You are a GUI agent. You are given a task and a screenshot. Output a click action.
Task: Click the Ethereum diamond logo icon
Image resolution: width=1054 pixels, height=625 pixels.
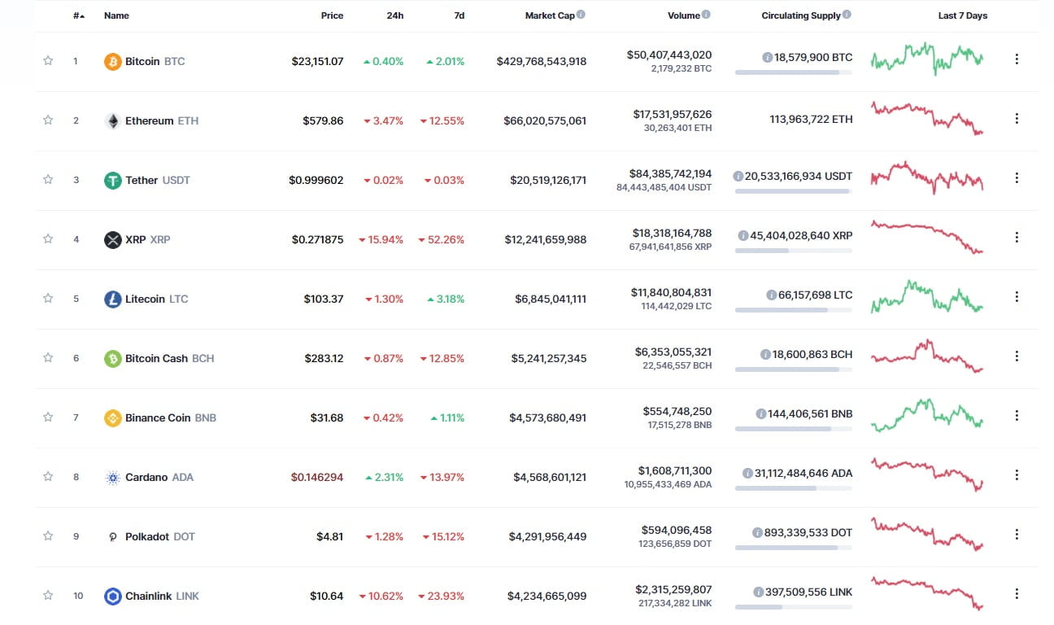pos(113,120)
